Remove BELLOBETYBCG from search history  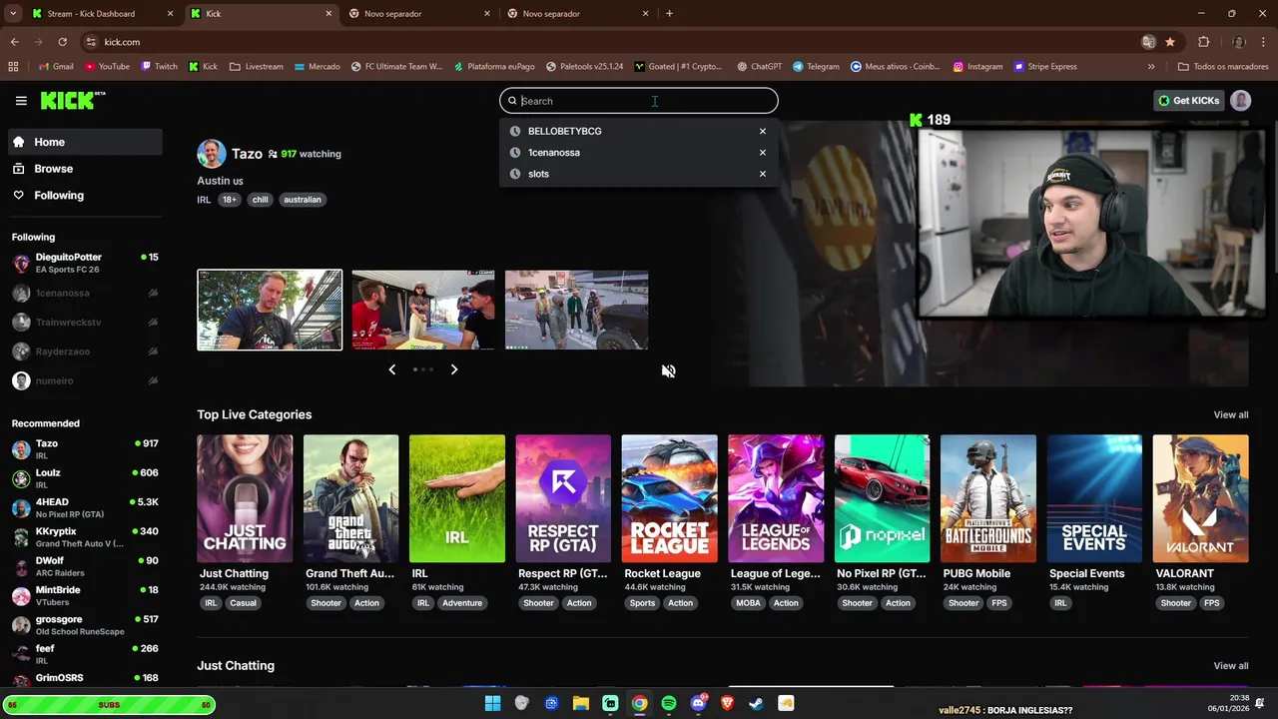click(762, 131)
